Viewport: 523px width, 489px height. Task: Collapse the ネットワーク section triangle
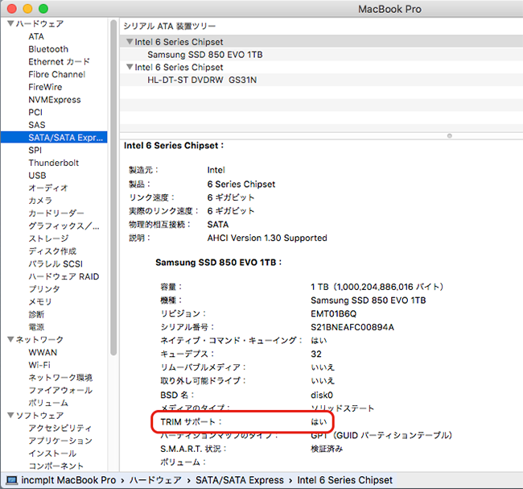coord(10,339)
